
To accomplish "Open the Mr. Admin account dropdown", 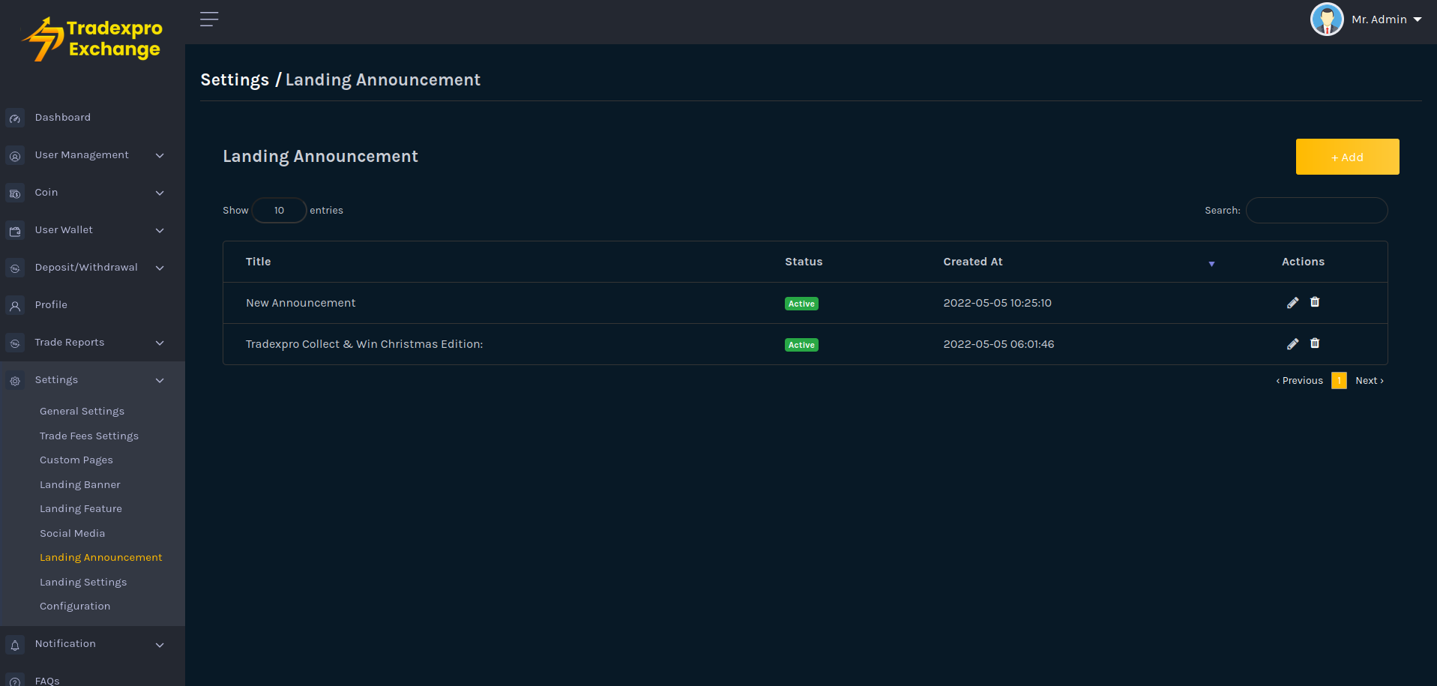I will tap(1386, 19).
